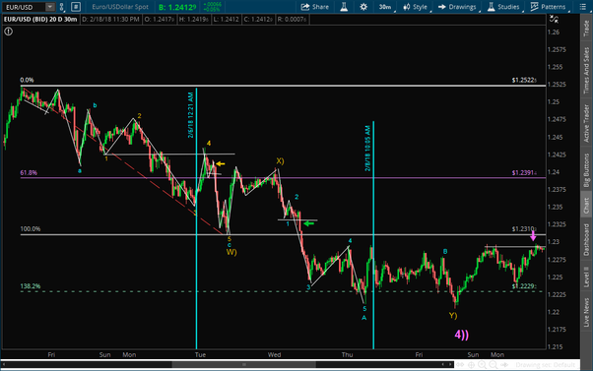The width and height of the screenshot is (593, 371).
Task: Click the Share button
Action: click(314, 7)
